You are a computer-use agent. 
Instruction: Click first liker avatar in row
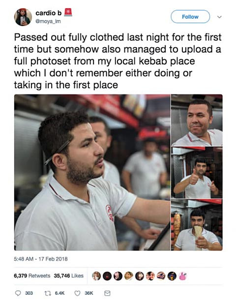96,276
